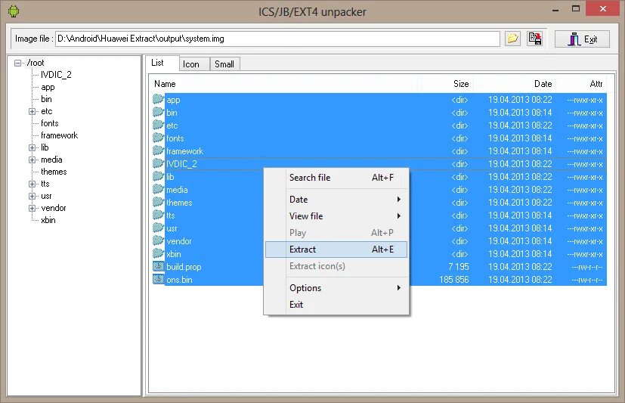Click the Exit button in toolbar
This screenshot has width=625, height=403.
pyautogui.click(x=582, y=39)
